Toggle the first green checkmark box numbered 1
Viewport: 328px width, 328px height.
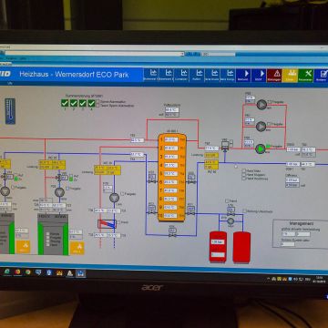(65, 103)
